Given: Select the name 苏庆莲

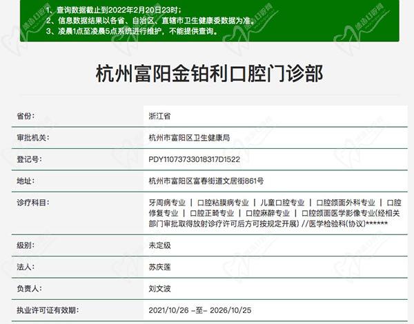Looking at the screenshot, I should 160,267.
